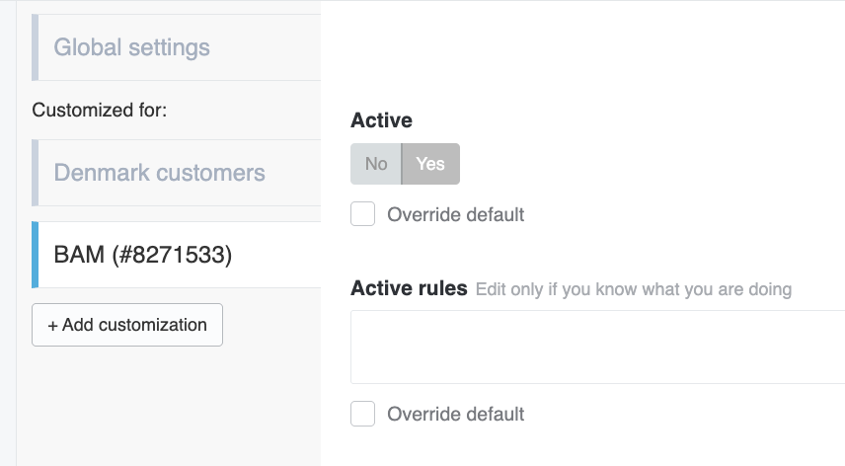This screenshot has height=466, width=845.
Task: Click the Active rules heading
Action: pos(409,288)
